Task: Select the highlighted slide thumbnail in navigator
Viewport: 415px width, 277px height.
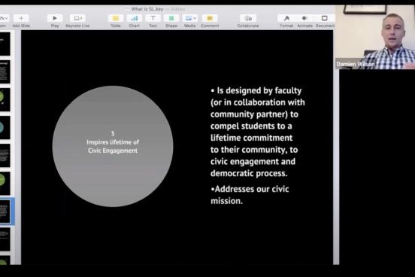Action: (5, 212)
